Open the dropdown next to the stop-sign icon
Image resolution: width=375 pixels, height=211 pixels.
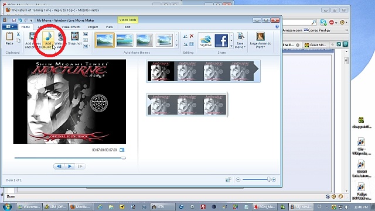(336, 23)
